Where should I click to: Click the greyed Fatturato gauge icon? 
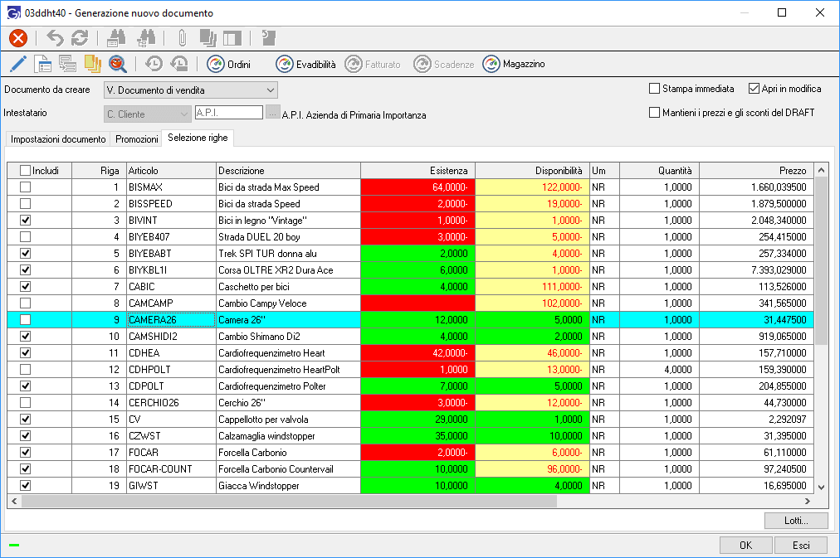coord(354,64)
